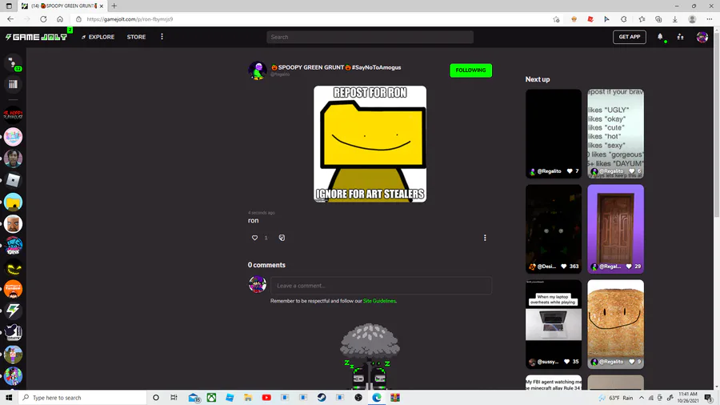Viewport: 720px width, 405px height.
Task: Like the ron post with heart icon
Action: [255, 238]
